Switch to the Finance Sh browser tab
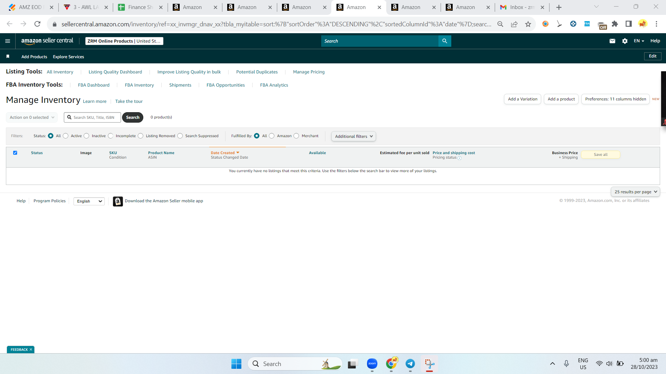This screenshot has height=374, width=666. point(140,7)
